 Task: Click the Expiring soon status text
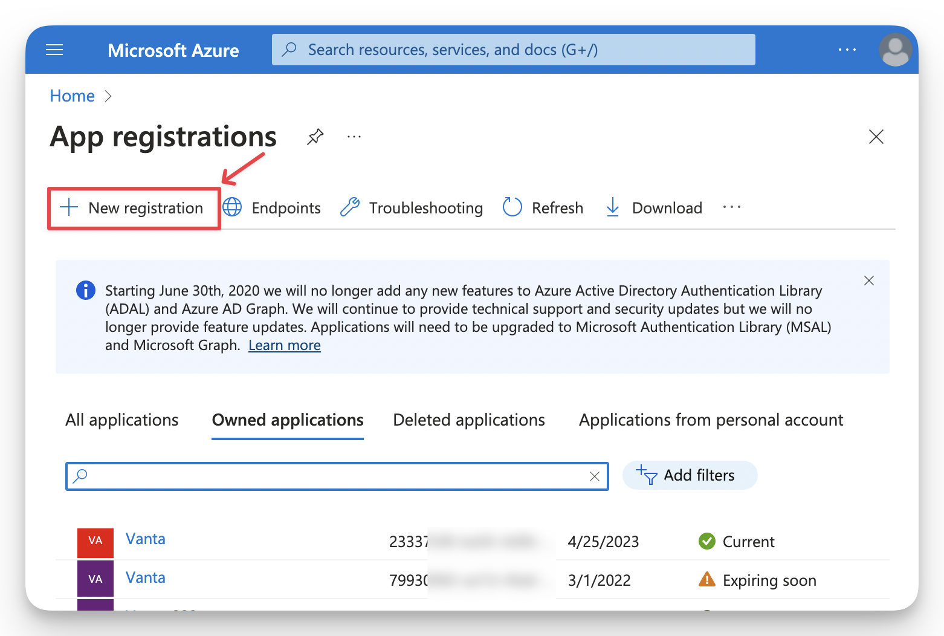(x=769, y=580)
